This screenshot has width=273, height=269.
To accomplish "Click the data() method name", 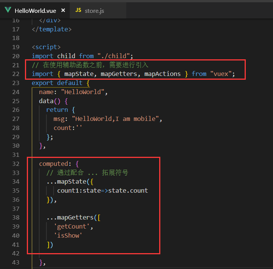I will (x=46, y=101).
